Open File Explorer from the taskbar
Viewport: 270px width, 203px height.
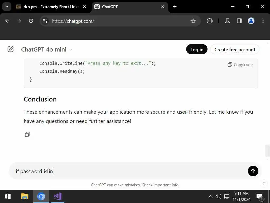(x=25, y=196)
